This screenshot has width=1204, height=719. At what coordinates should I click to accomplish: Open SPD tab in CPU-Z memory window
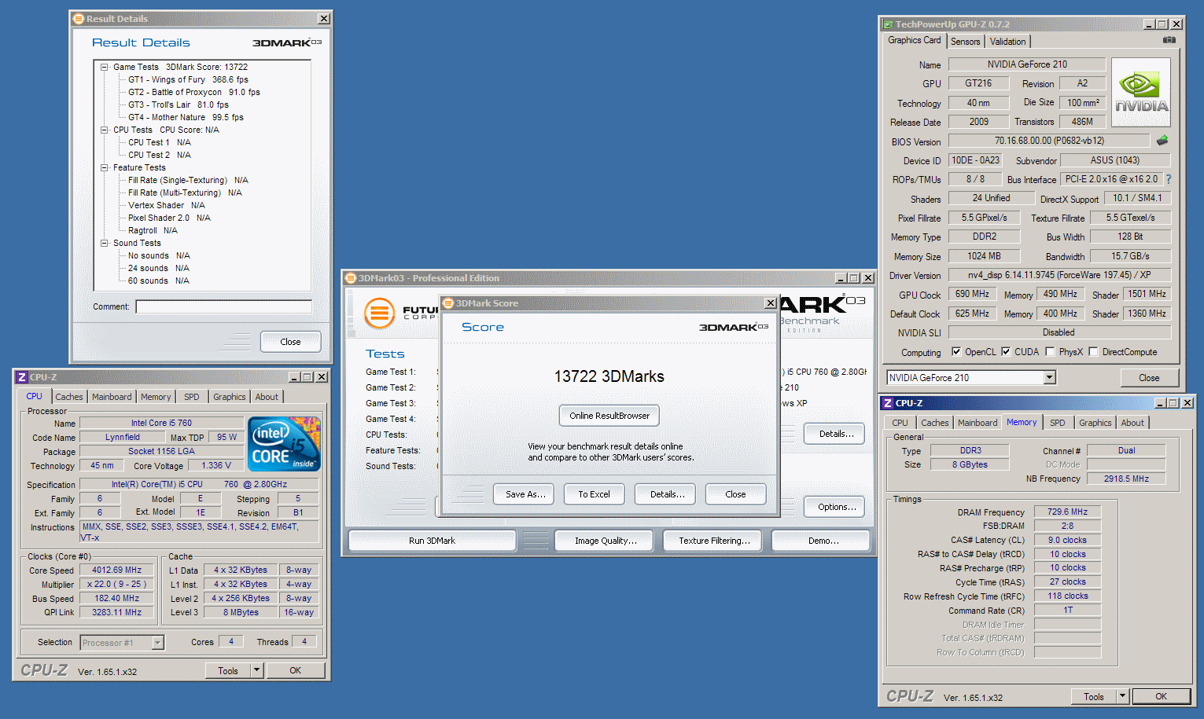tap(1058, 423)
